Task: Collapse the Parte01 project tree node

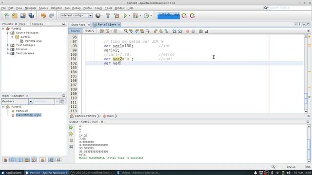Action: 3,29
